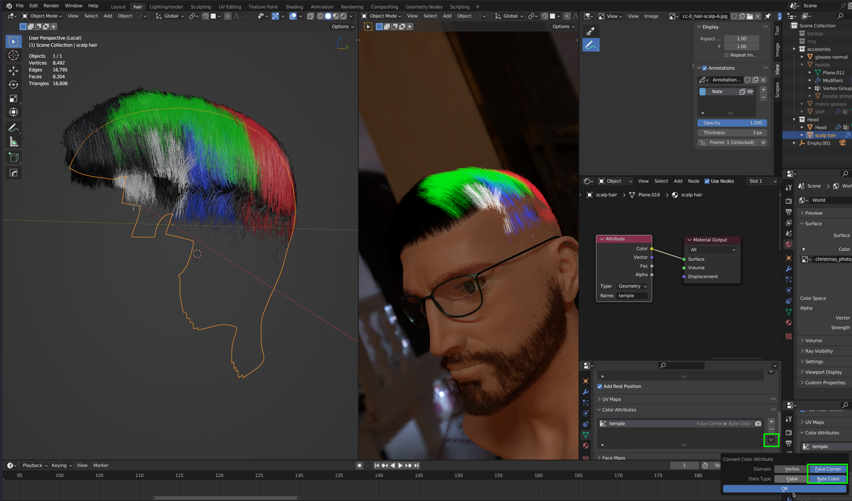Click the properties editor search field
852x501 pixels.
point(680,365)
